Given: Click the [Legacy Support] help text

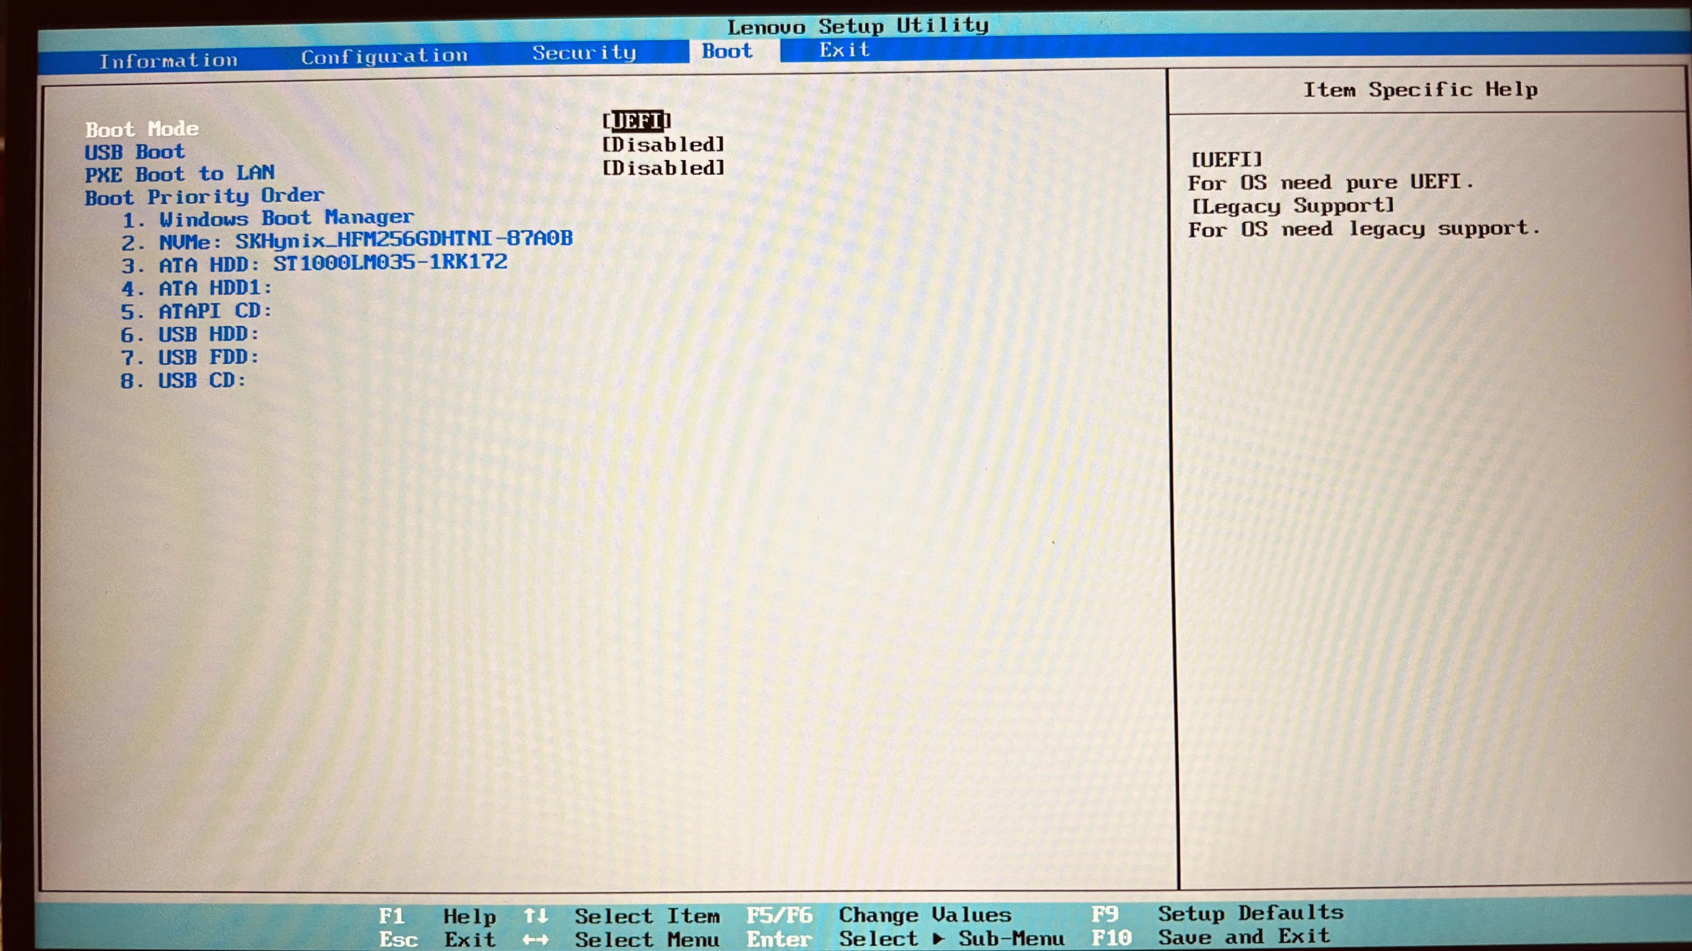Looking at the screenshot, I should (1292, 205).
